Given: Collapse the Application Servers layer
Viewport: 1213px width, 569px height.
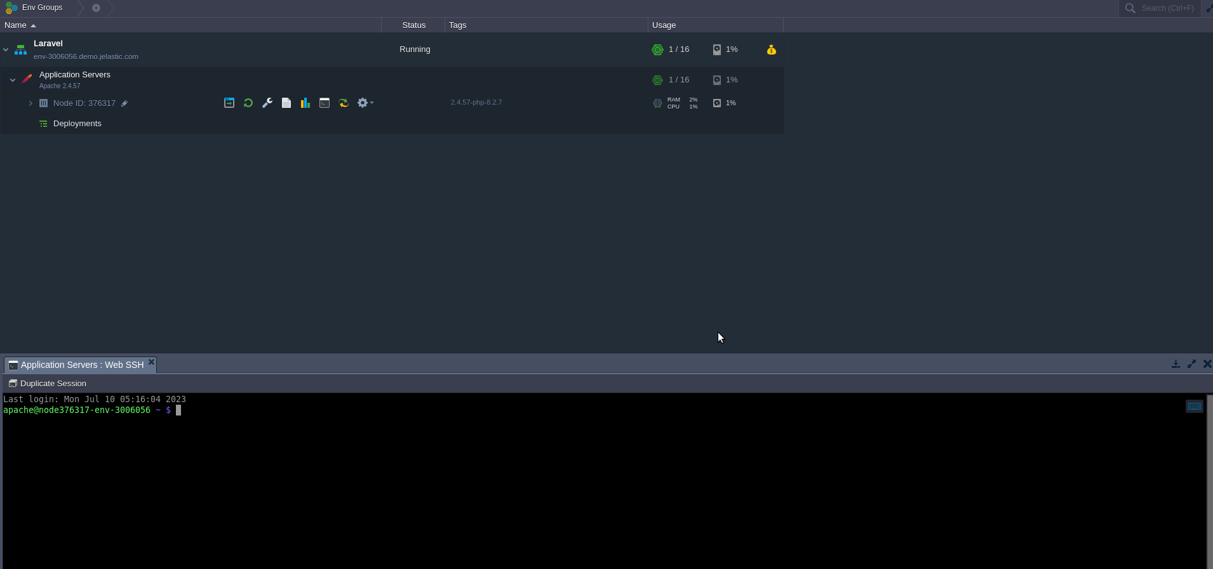Looking at the screenshot, I should pos(13,80).
